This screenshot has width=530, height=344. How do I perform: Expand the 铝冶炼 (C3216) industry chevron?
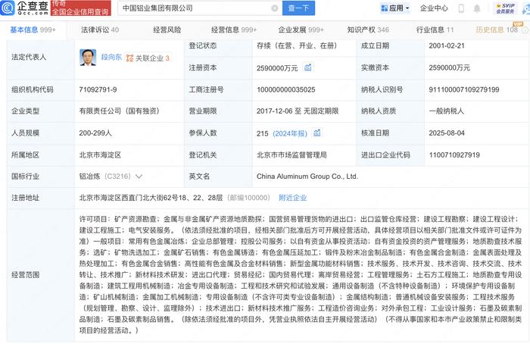pyautogui.click(x=139, y=177)
